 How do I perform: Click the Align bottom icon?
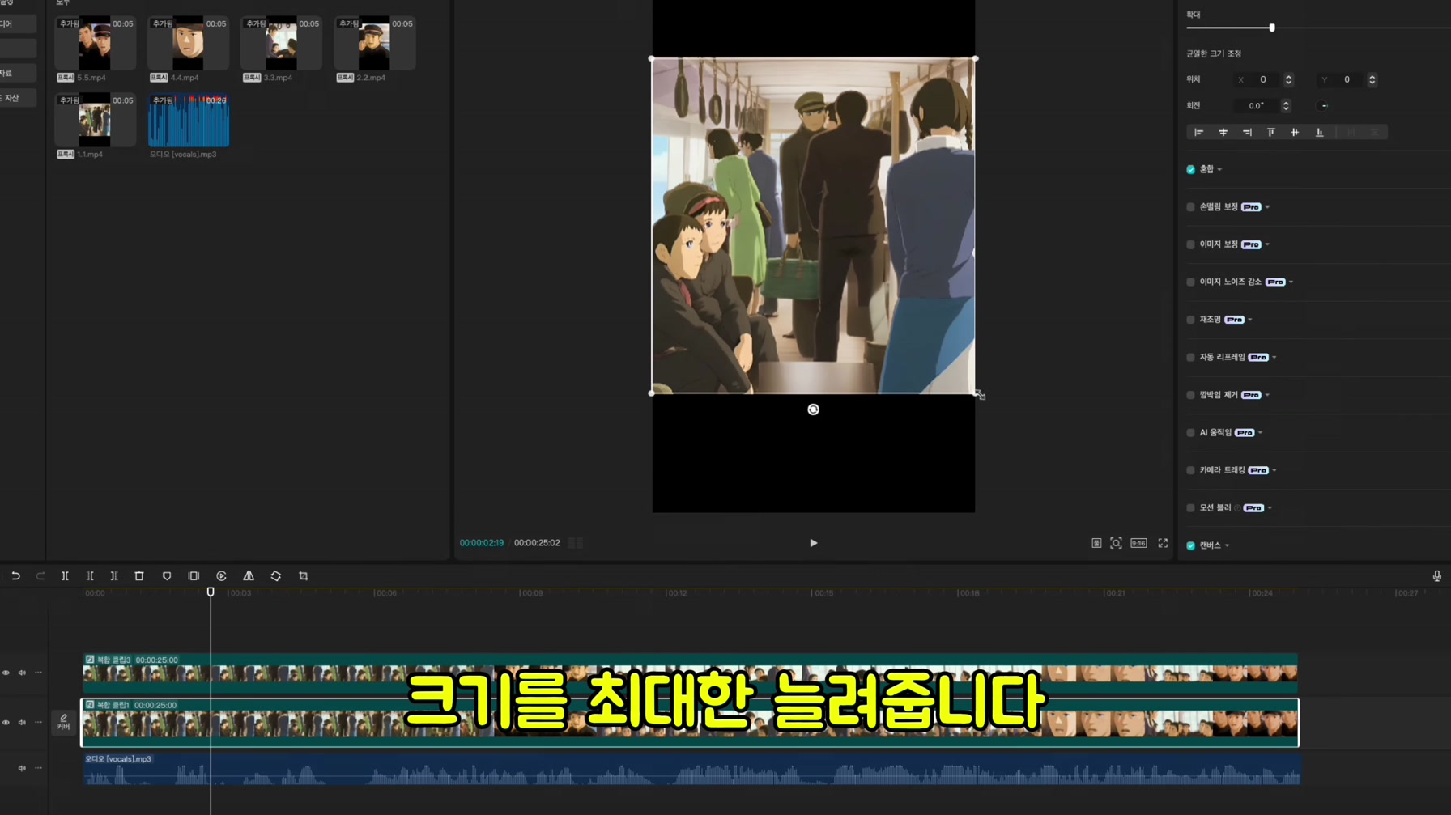(1320, 132)
